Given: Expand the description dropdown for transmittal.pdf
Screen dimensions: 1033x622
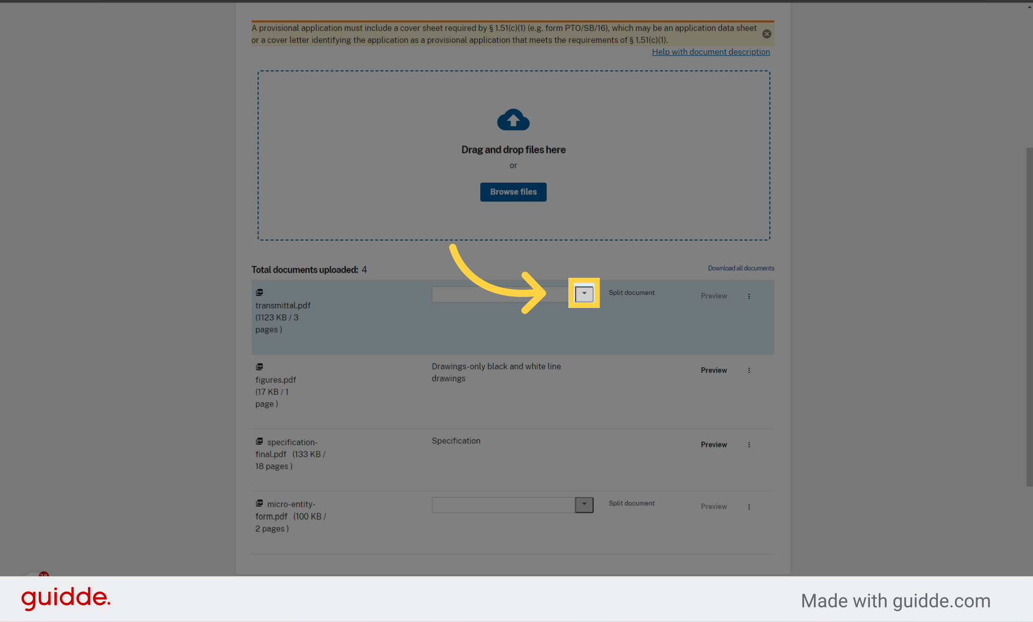Looking at the screenshot, I should 584,293.
